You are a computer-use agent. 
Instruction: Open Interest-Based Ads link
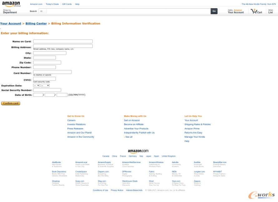(134, 190)
